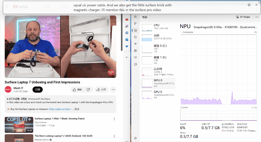This screenshot has height=142, width=261.
Task: Add a site with Edge sidebar plus icon
Action: pos(127,57)
